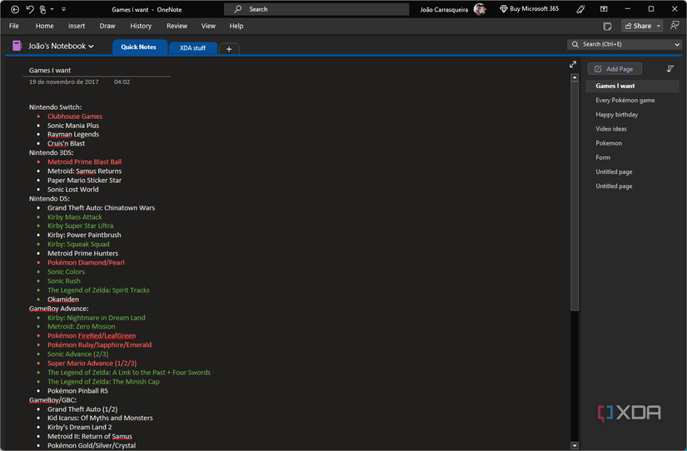
Task: Click the scrollbar up arrow
Action: pos(575,77)
